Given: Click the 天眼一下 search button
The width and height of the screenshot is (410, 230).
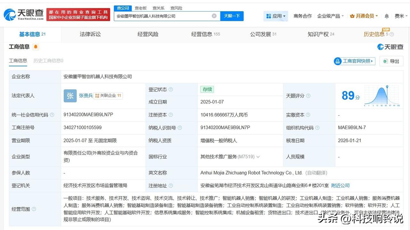Looking at the screenshot, I should click(x=232, y=16).
